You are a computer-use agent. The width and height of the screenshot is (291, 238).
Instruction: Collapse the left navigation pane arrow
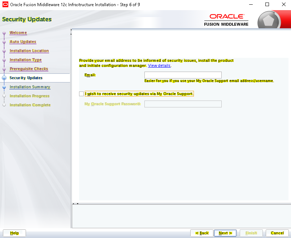tap(71, 30)
